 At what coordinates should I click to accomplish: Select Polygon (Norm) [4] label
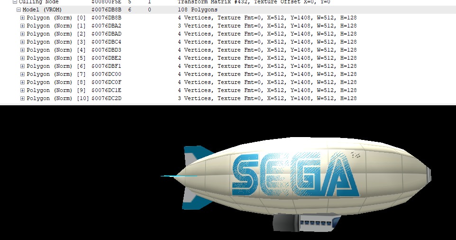56,50
